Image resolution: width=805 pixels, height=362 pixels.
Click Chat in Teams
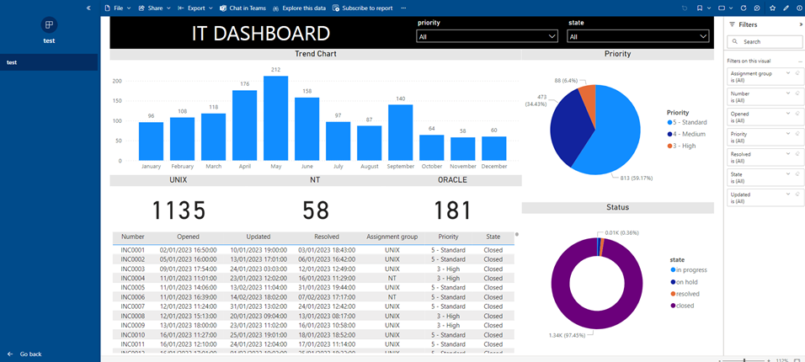pos(242,8)
